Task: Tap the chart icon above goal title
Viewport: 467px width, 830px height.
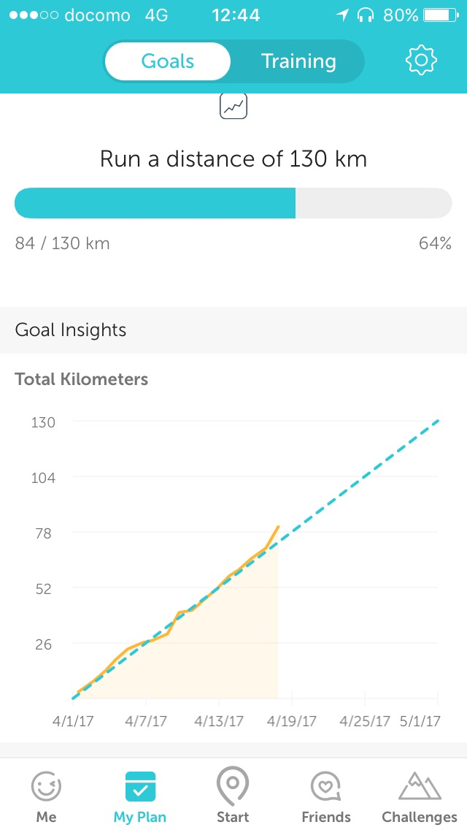Action: click(233, 107)
